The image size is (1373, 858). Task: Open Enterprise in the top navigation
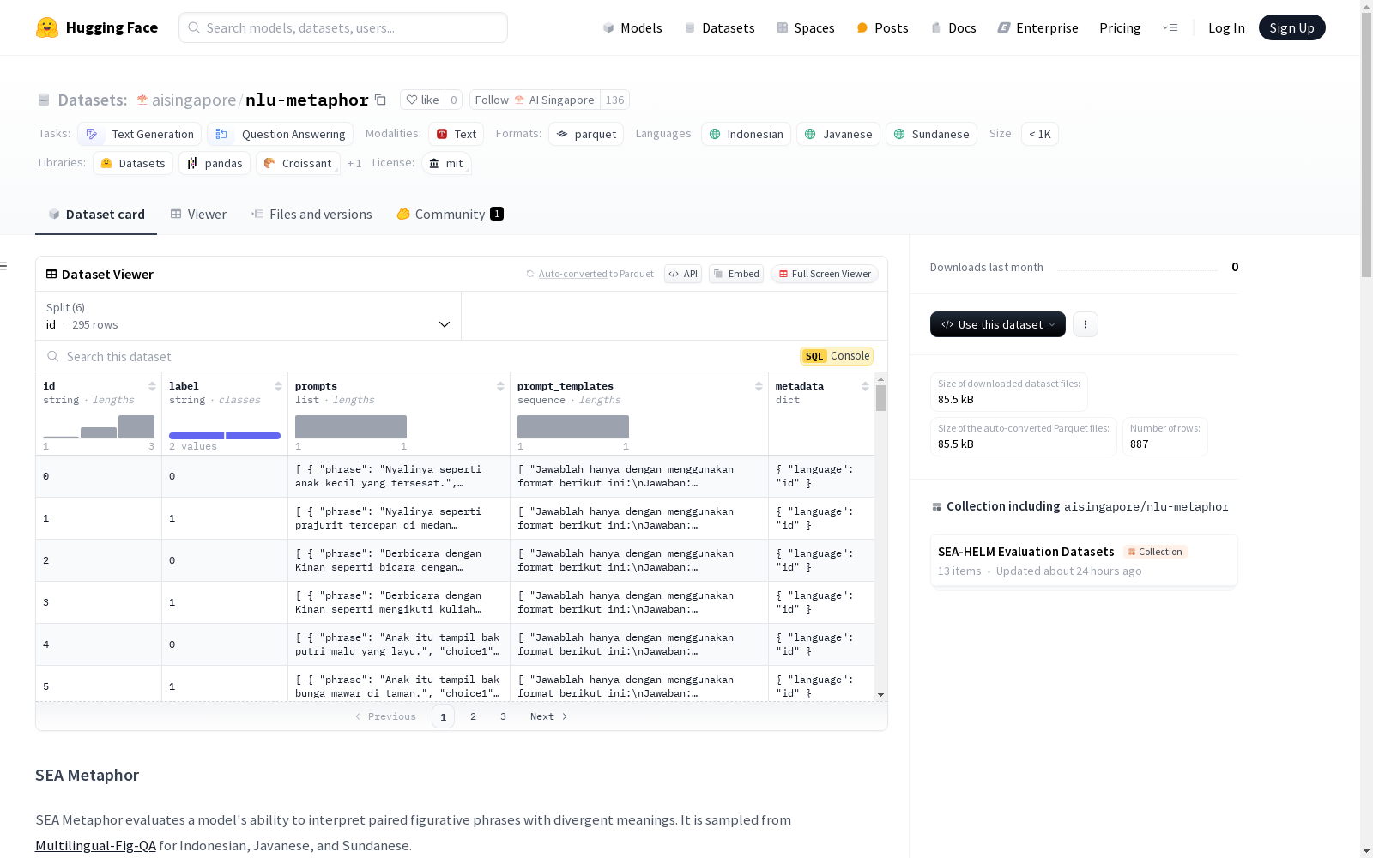(1037, 27)
